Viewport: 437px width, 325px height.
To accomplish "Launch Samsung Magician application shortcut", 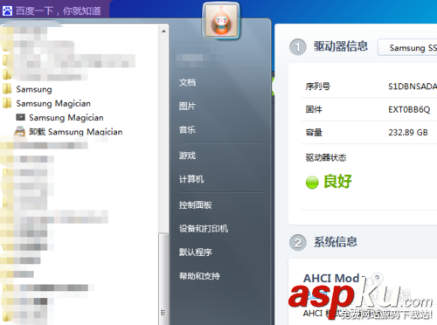I will click(66, 117).
